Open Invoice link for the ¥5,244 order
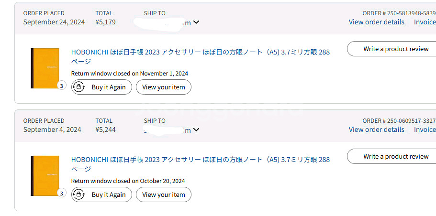 click(425, 130)
